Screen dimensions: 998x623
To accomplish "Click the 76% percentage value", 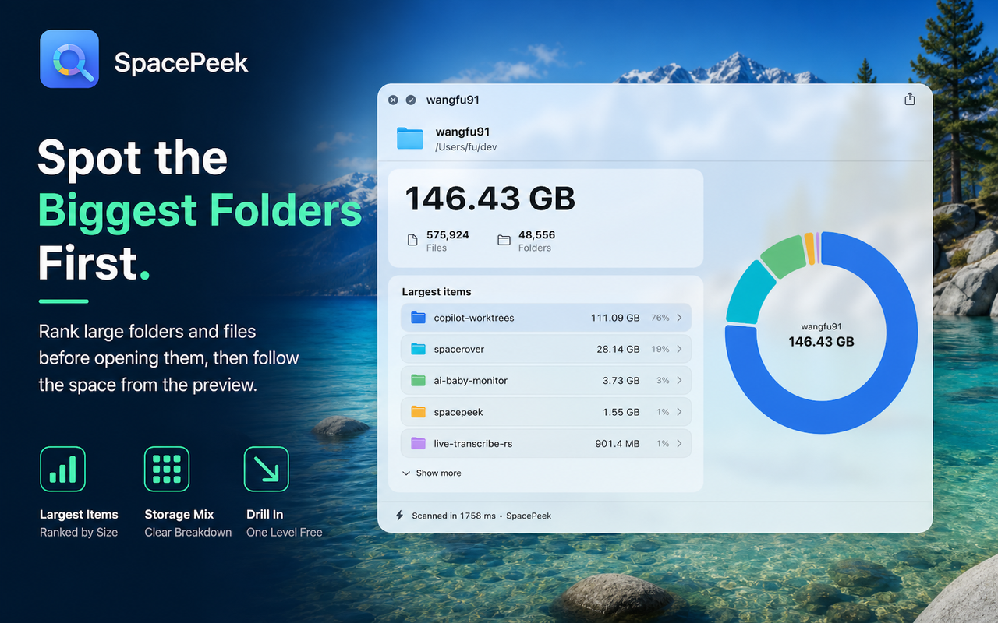I will 660,318.
